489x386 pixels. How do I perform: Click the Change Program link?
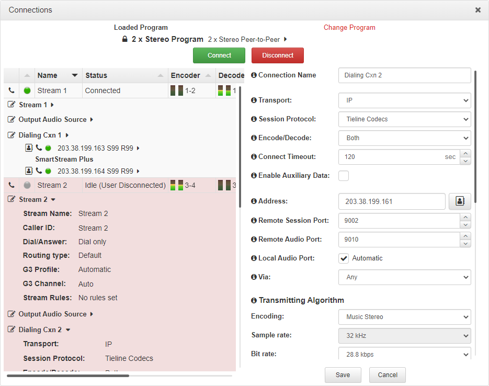click(349, 28)
